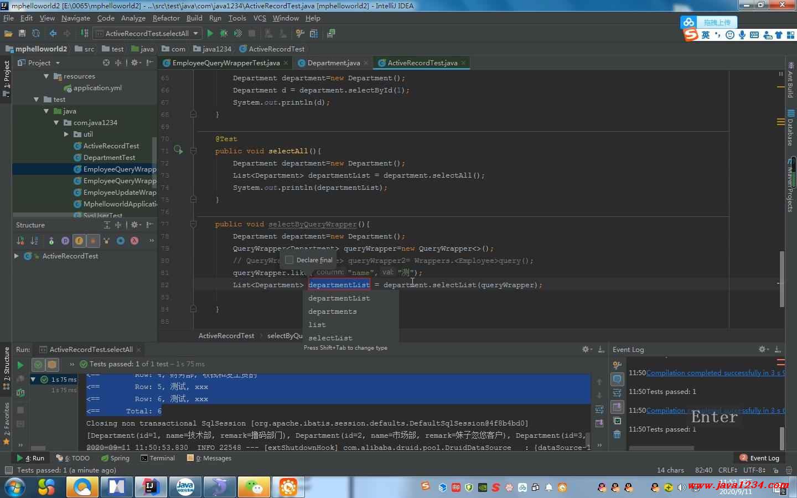This screenshot has height=498, width=797.
Task: Select DepartmentTest in project tree
Action: coord(109,158)
